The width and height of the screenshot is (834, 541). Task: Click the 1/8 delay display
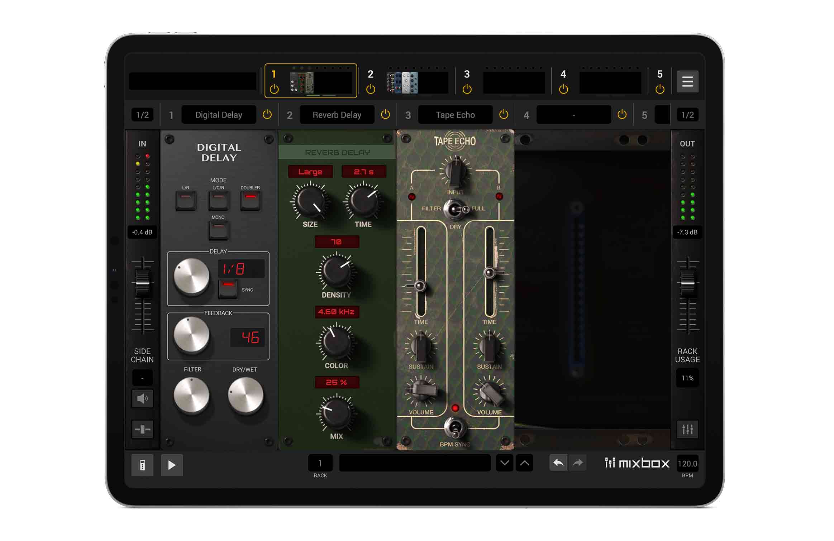point(241,268)
